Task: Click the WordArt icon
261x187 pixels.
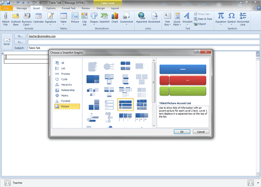Action: (187, 16)
